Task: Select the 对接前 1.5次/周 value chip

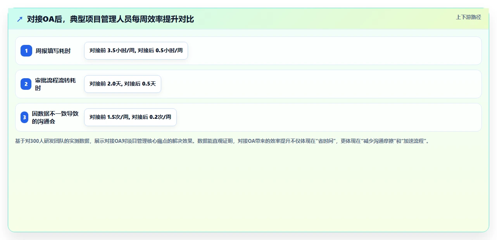Action: (x=130, y=117)
